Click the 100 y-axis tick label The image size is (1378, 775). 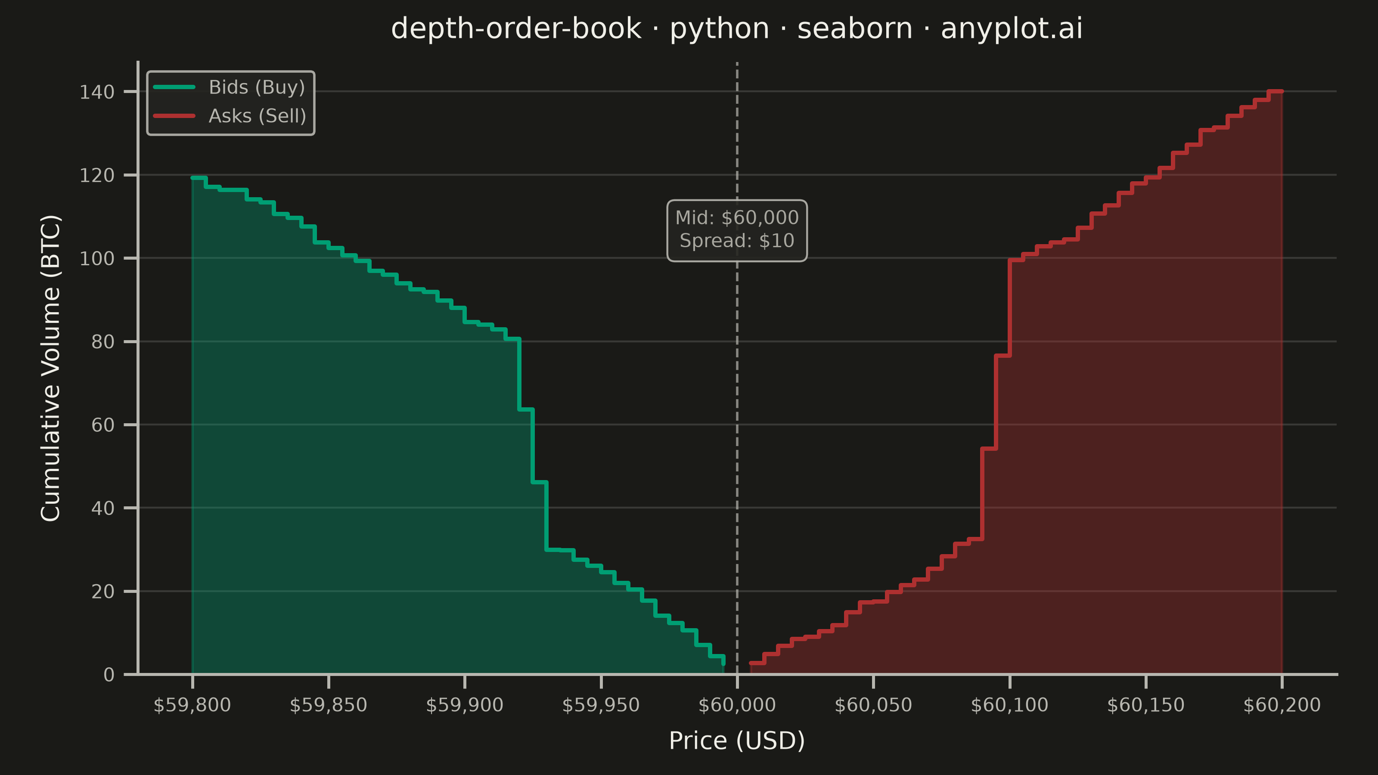(x=97, y=259)
